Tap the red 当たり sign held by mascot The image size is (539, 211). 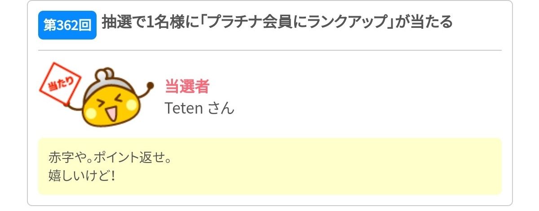[x=60, y=84]
